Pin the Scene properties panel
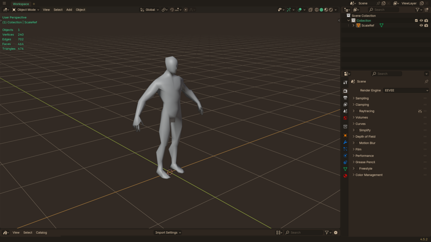This screenshot has width=431, height=242. pyautogui.click(x=426, y=81)
